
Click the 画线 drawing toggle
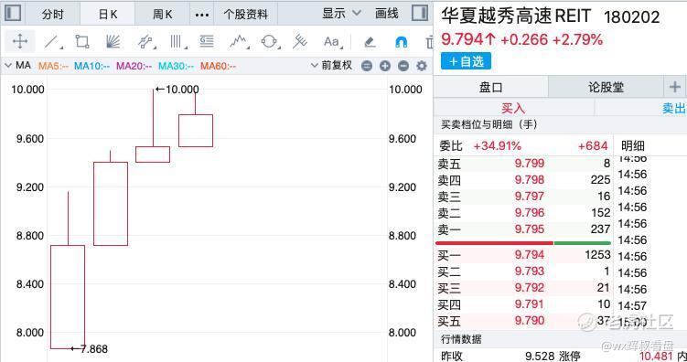387,14
